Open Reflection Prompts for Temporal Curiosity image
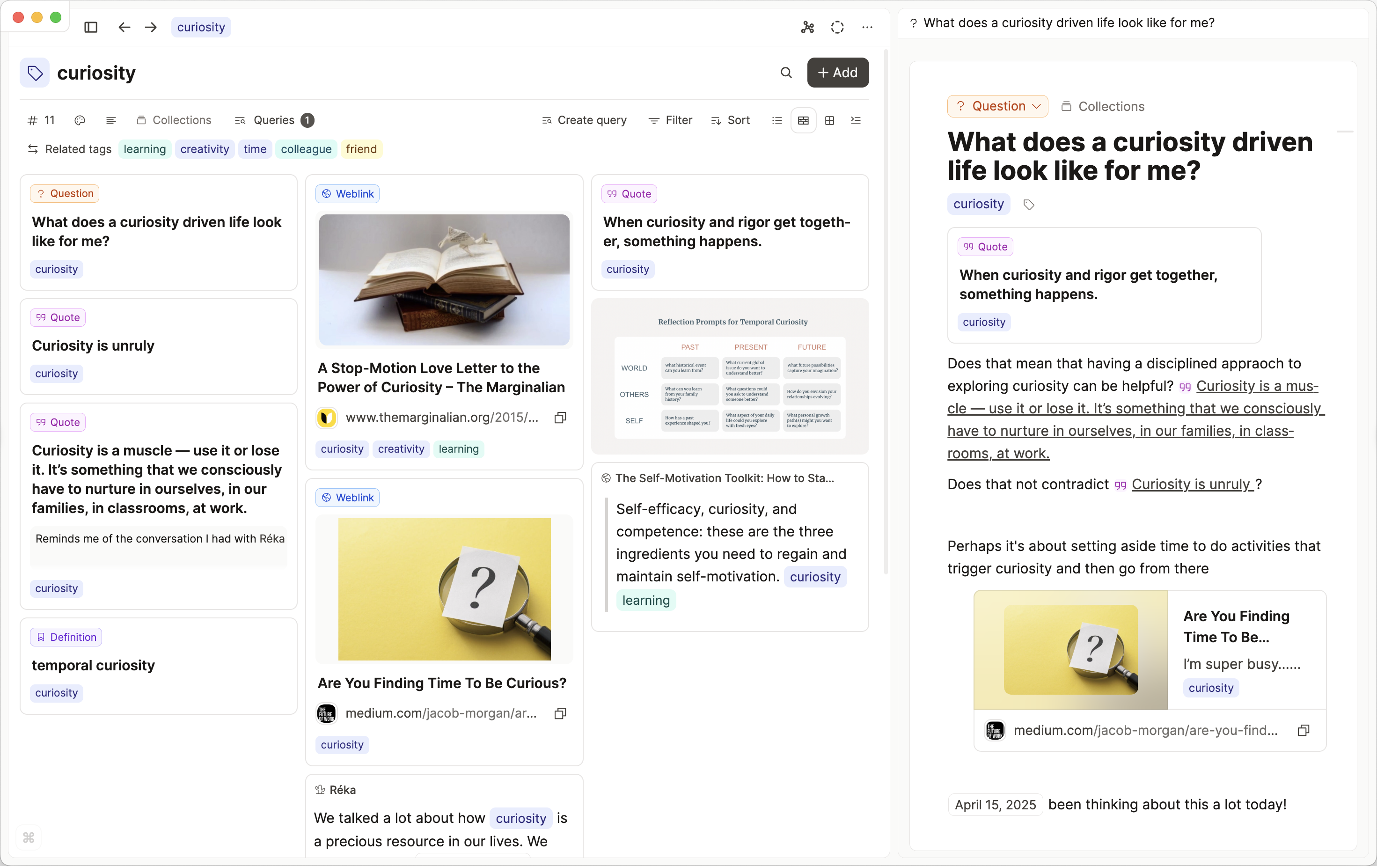Image resolution: width=1377 pixels, height=866 pixels. (730, 377)
